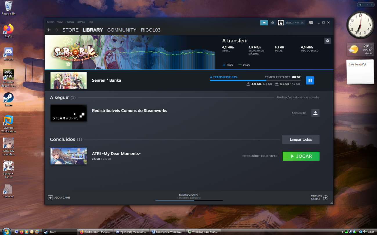Open the Games menu

[81, 22]
